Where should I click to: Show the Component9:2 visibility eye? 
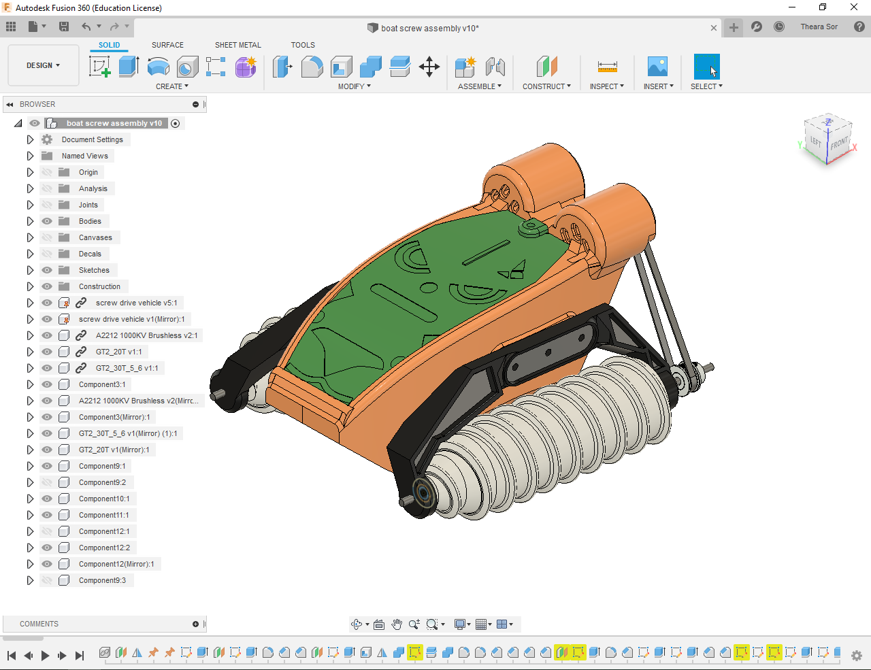47,482
